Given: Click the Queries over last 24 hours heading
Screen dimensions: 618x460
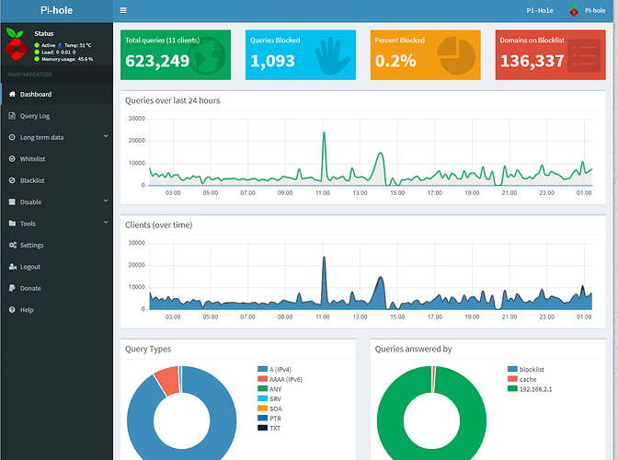Looking at the screenshot, I should [173, 101].
